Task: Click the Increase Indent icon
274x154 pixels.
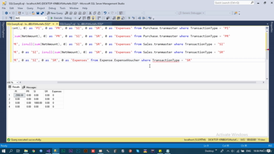Action: pyautogui.click(x=144, y=18)
